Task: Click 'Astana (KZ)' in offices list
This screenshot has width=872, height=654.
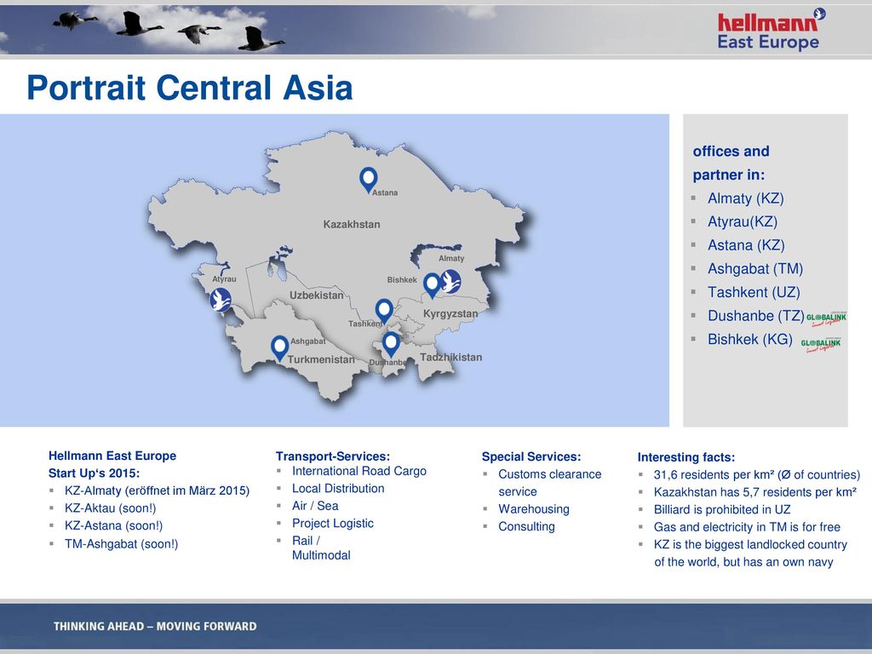Action: coord(746,245)
